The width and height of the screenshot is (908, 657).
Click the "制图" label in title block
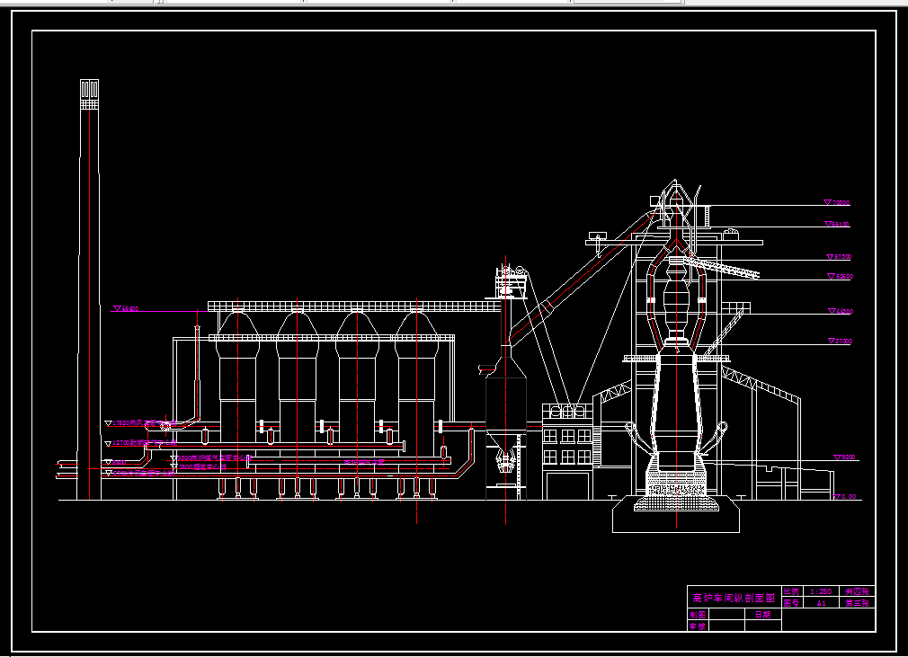click(698, 615)
